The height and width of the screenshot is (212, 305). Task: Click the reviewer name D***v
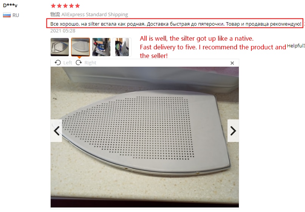[x=10, y=5]
